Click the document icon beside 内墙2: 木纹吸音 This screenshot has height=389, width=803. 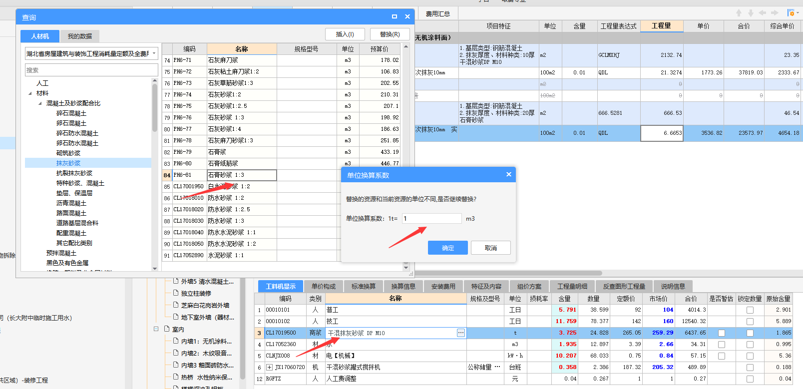[176, 353]
